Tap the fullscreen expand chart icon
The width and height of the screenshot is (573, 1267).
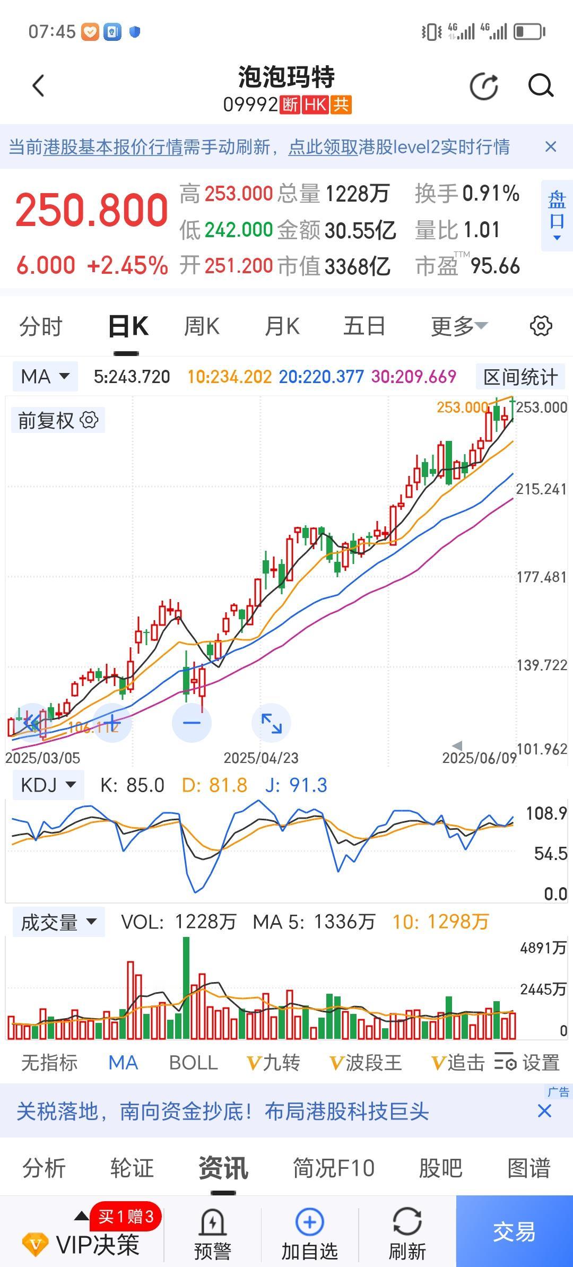[x=271, y=723]
